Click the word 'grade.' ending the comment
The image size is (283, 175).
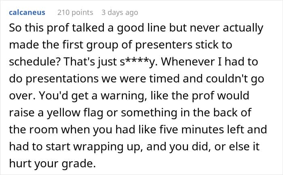click(x=78, y=164)
